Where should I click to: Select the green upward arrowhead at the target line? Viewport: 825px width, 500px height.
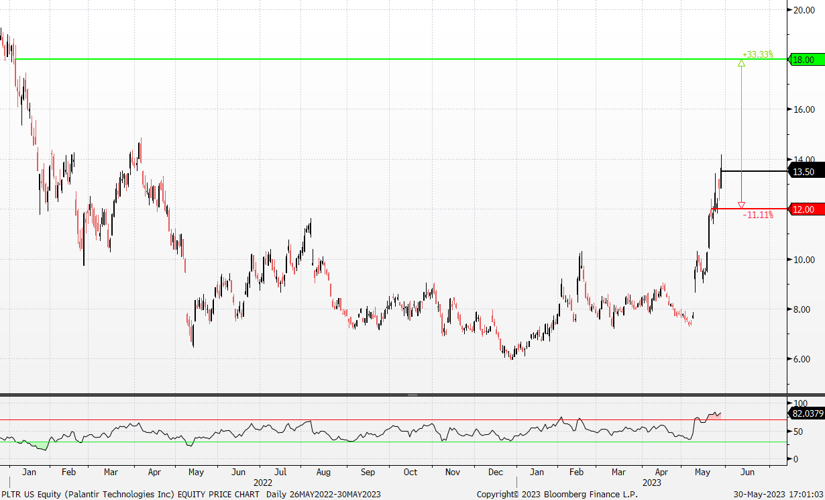[x=741, y=63]
